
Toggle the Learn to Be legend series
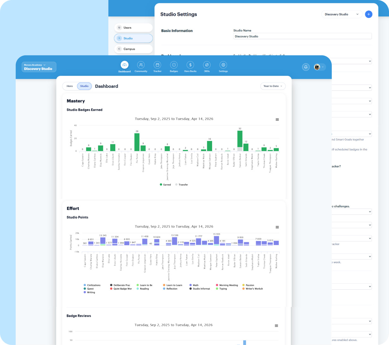tap(144, 285)
